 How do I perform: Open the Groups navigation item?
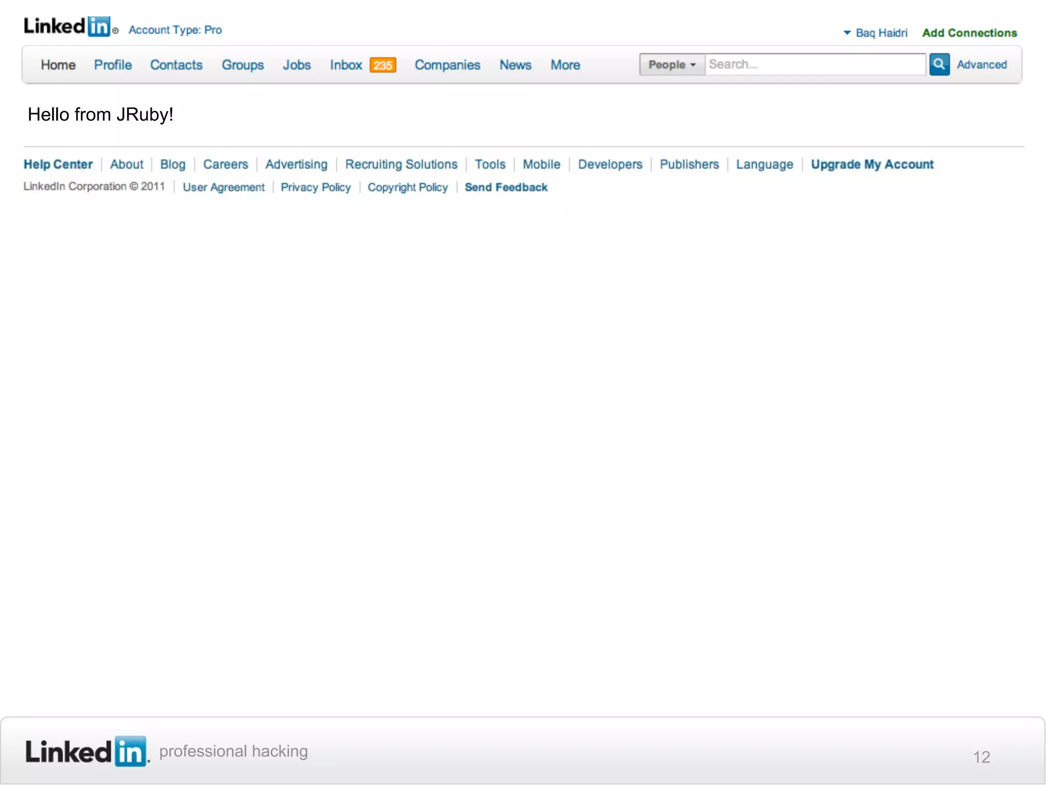(x=243, y=65)
